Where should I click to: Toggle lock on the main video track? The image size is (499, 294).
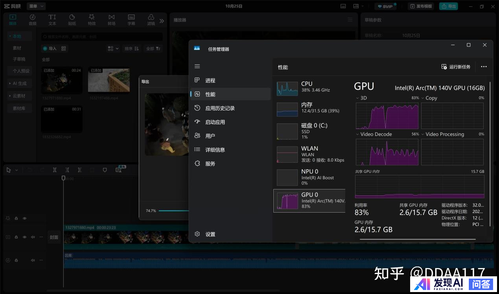[x=16, y=237]
